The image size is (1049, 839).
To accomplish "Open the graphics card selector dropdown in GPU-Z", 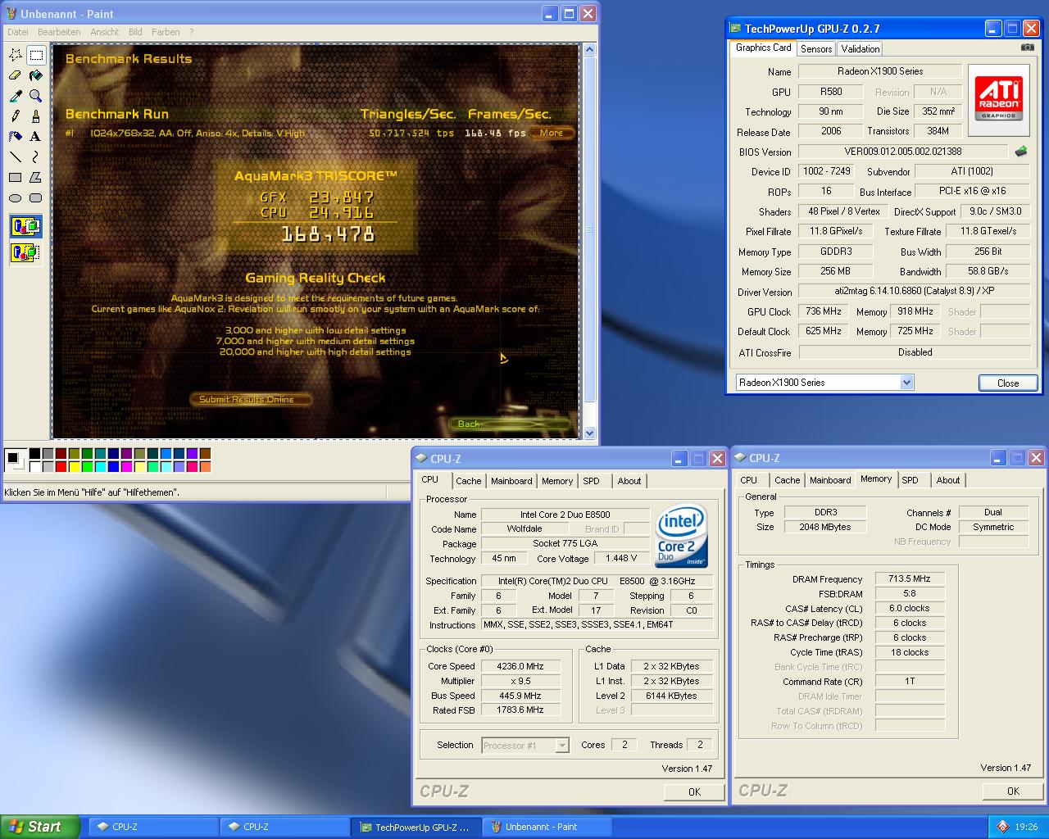I will [906, 383].
